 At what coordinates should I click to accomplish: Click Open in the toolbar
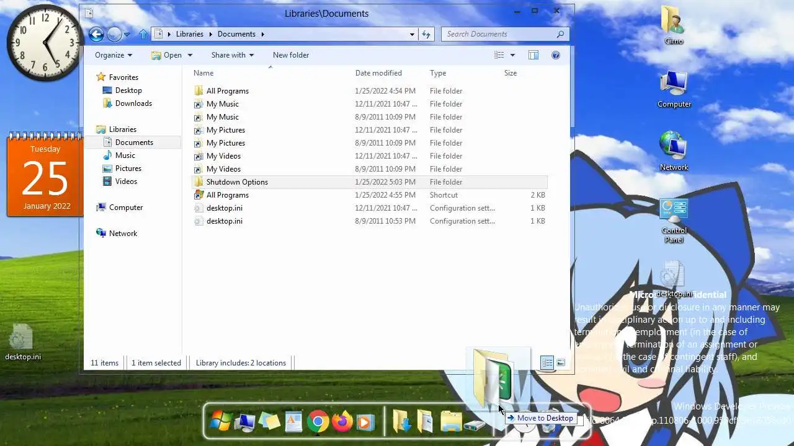(x=166, y=55)
